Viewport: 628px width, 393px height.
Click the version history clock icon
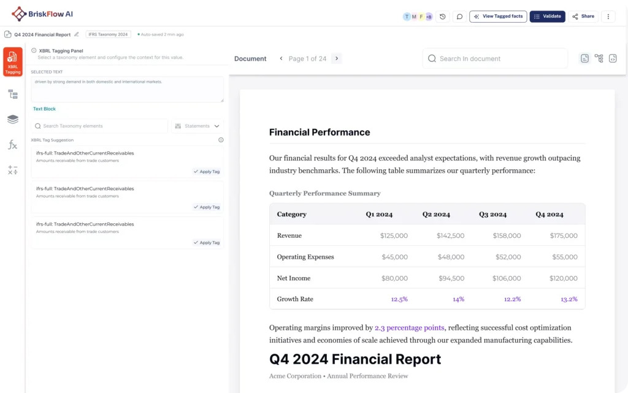[x=443, y=17]
